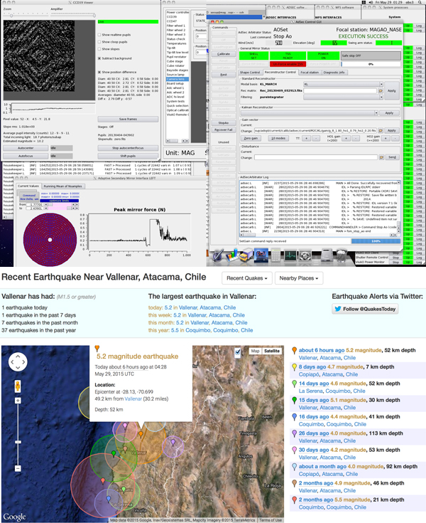Click the purple pin east of Vallenar
Viewport: 426px width, 523px height.
tap(173, 442)
